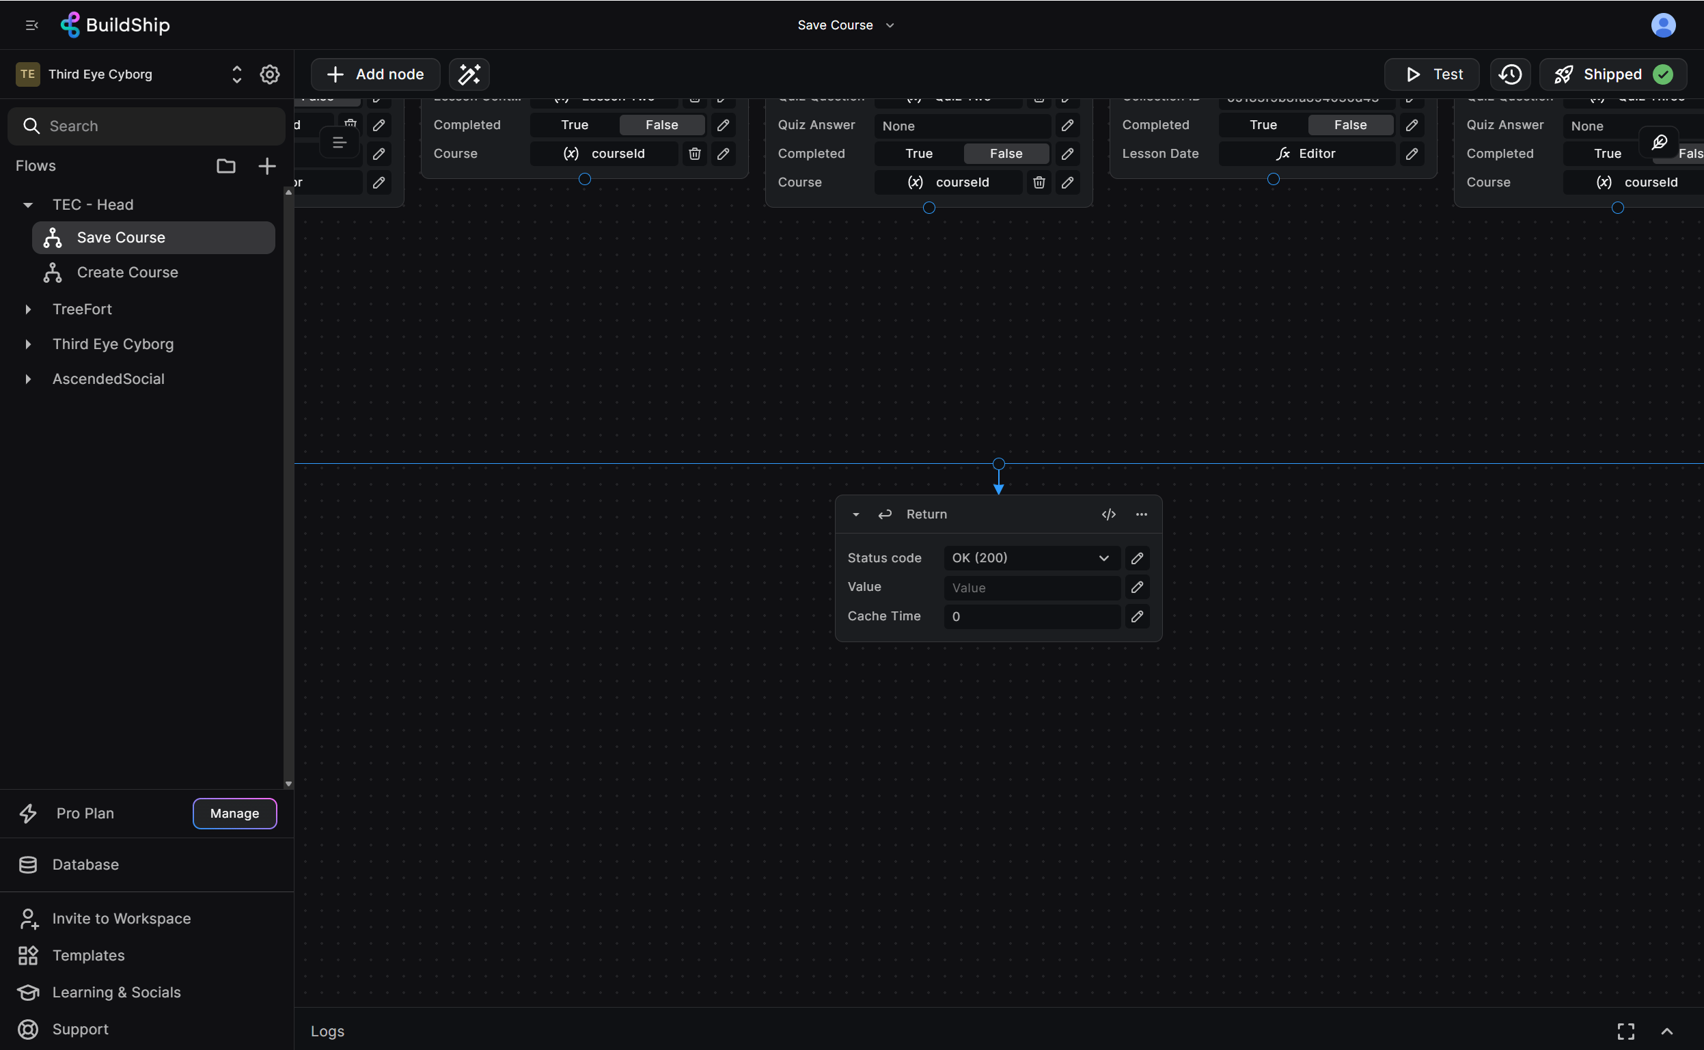The image size is (1704, 1050).
Task: Expand the Third Eye Cyborg folder
Action: pos(28,344)
